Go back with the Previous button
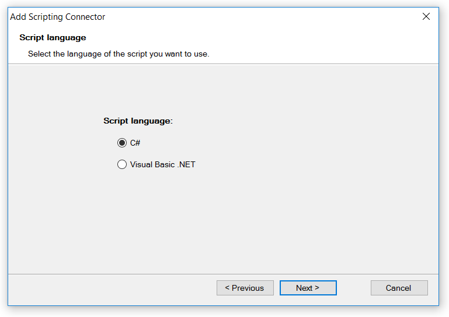Screen dimensions: 449x317 click(x=245, y=288)
